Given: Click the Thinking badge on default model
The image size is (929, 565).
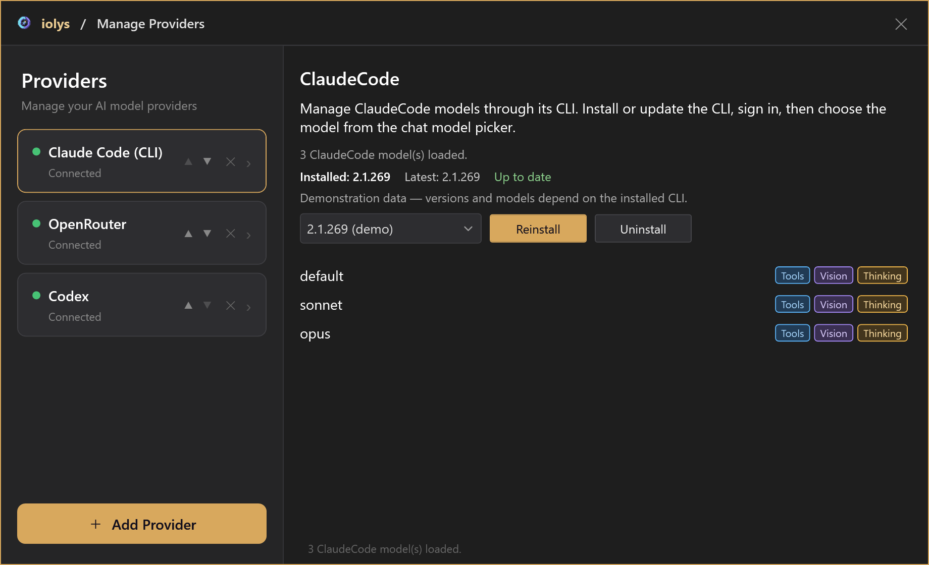Looking at the screenshot, I should [x=883, y=275].
